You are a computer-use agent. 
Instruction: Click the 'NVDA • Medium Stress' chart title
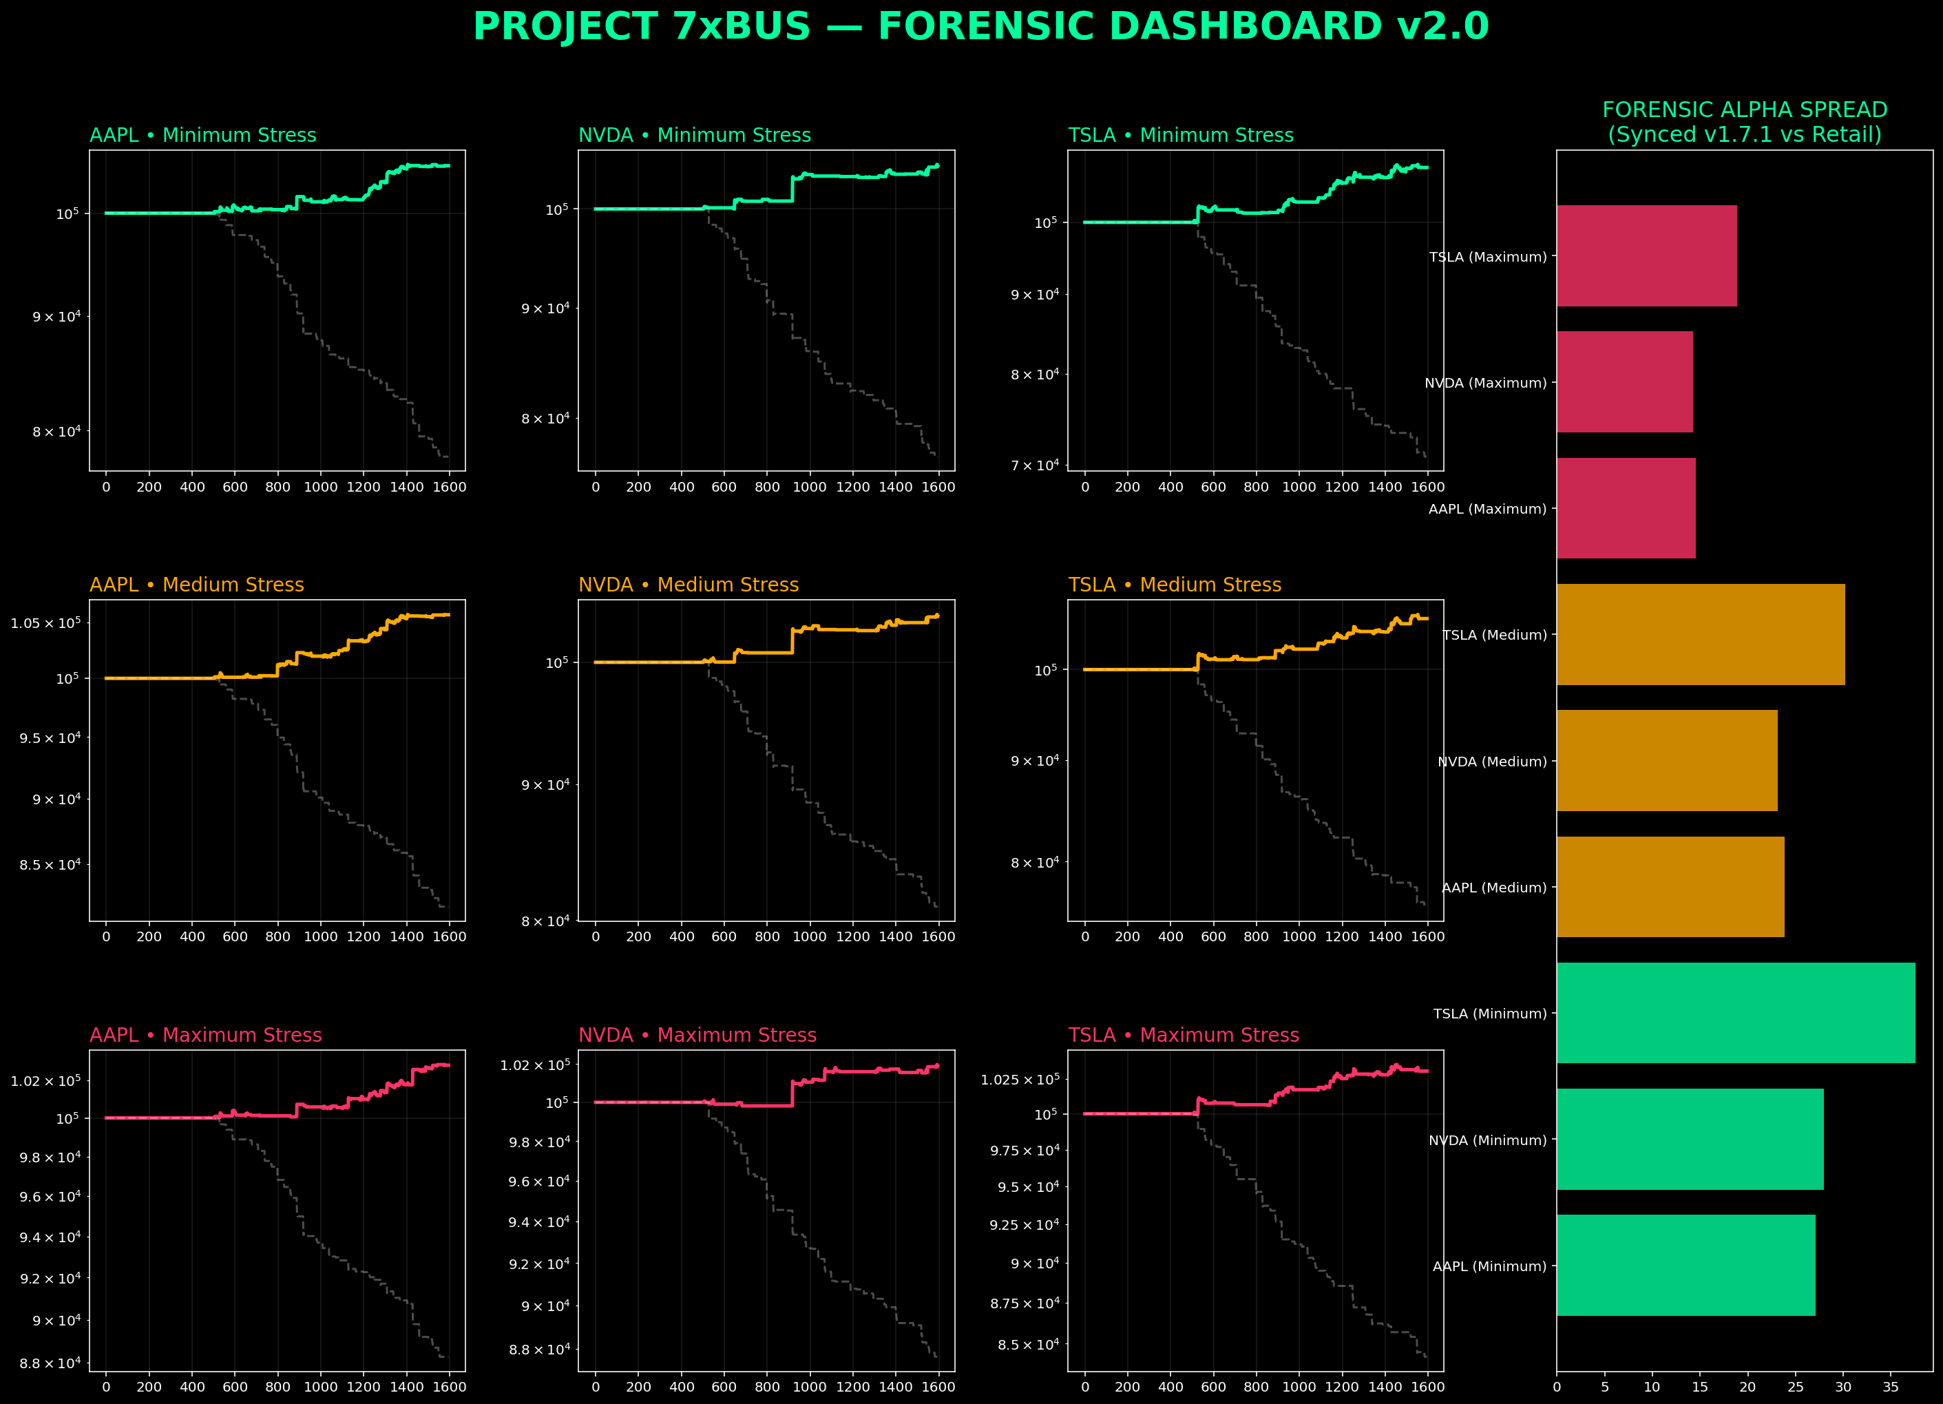point(689,585)
